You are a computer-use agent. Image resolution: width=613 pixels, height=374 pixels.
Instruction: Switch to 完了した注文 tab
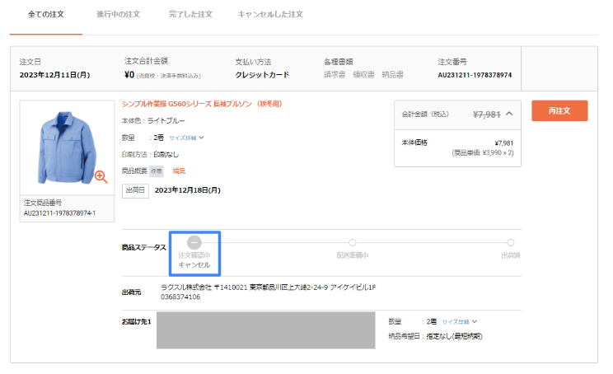[190, 15]
